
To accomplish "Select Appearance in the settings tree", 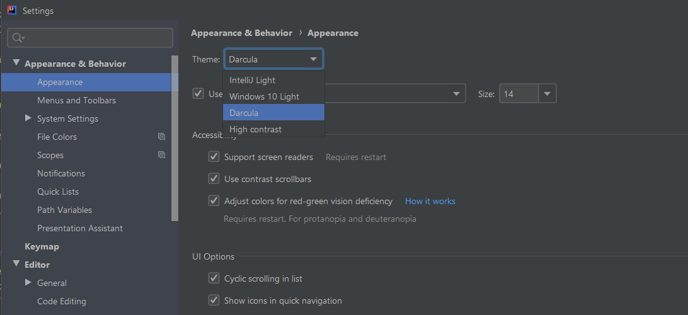I will coord(86,82).
